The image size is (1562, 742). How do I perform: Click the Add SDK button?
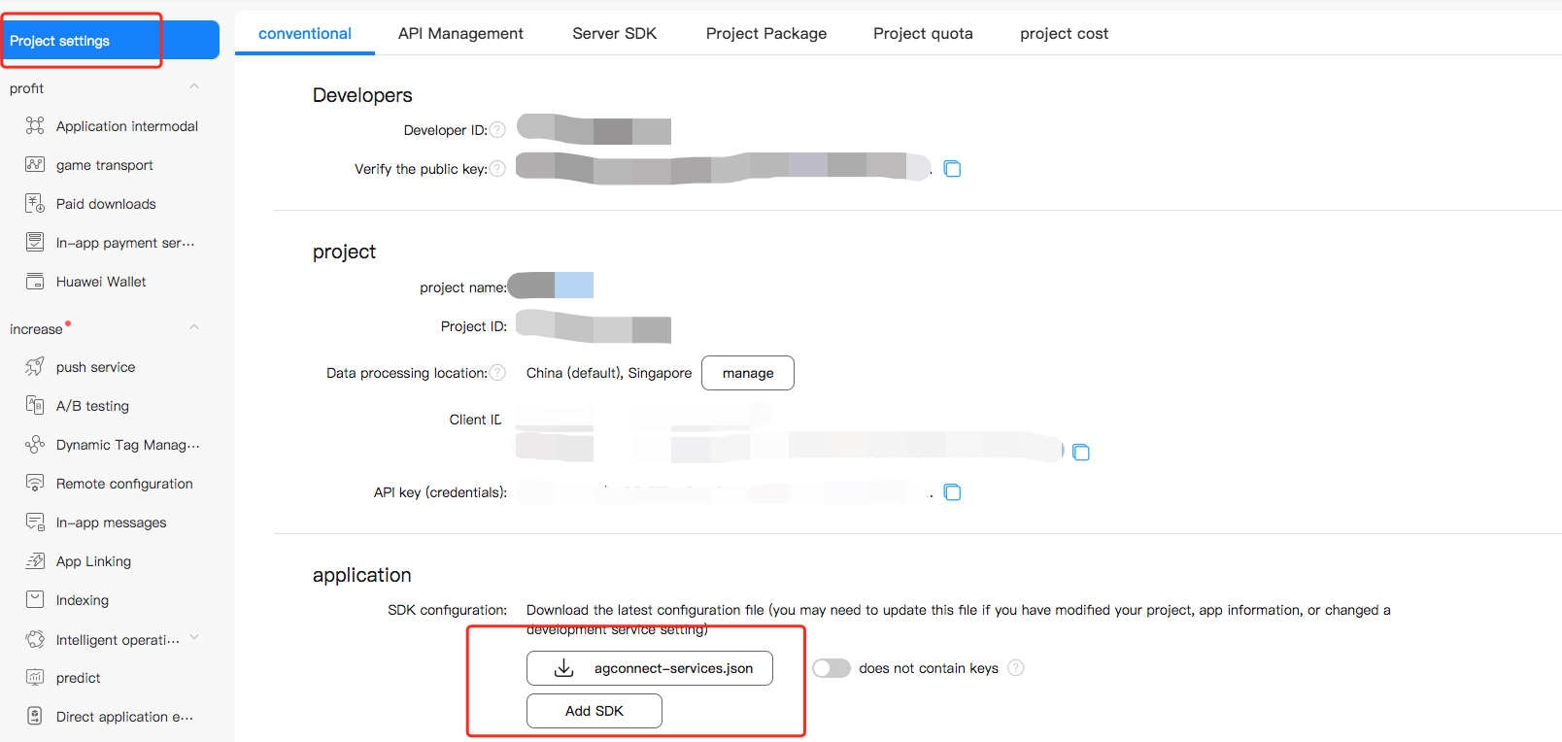594,711
